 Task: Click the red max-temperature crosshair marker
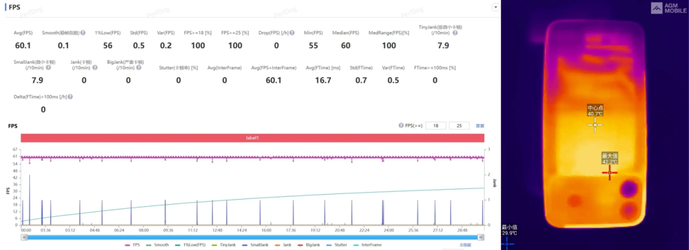(x=609, y=172)
